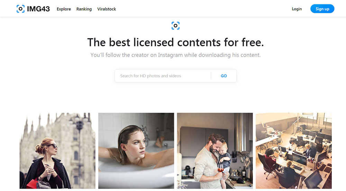
Task: Click the Instagram follow subtitle text
Action: coord(175,55)
